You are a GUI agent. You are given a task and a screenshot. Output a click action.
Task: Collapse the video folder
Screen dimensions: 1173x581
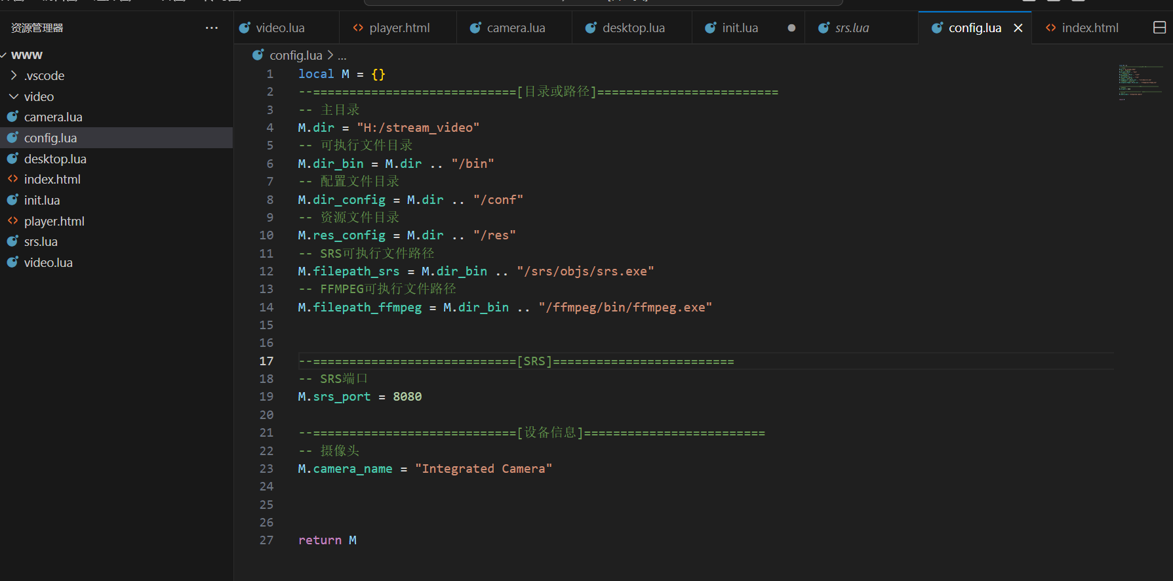pos(14,96)
